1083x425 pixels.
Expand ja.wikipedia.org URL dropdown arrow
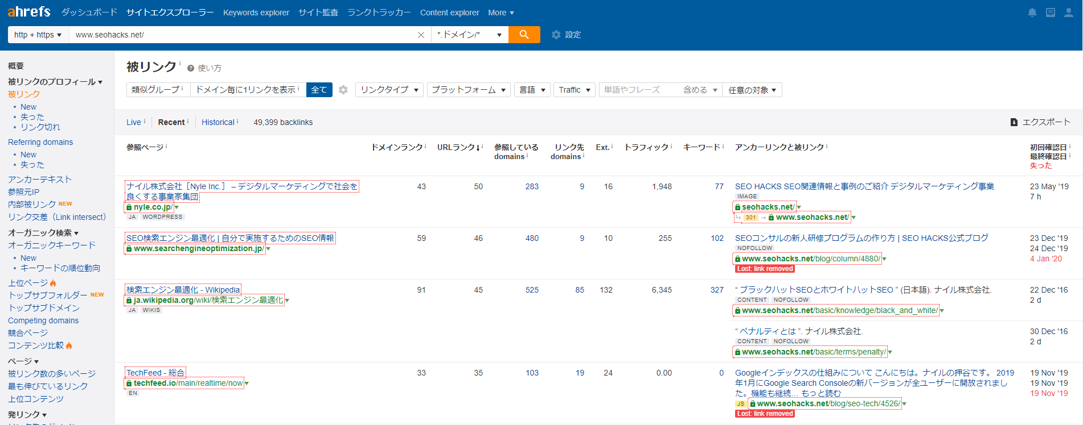pyautogui.click(x=287, y=301)
